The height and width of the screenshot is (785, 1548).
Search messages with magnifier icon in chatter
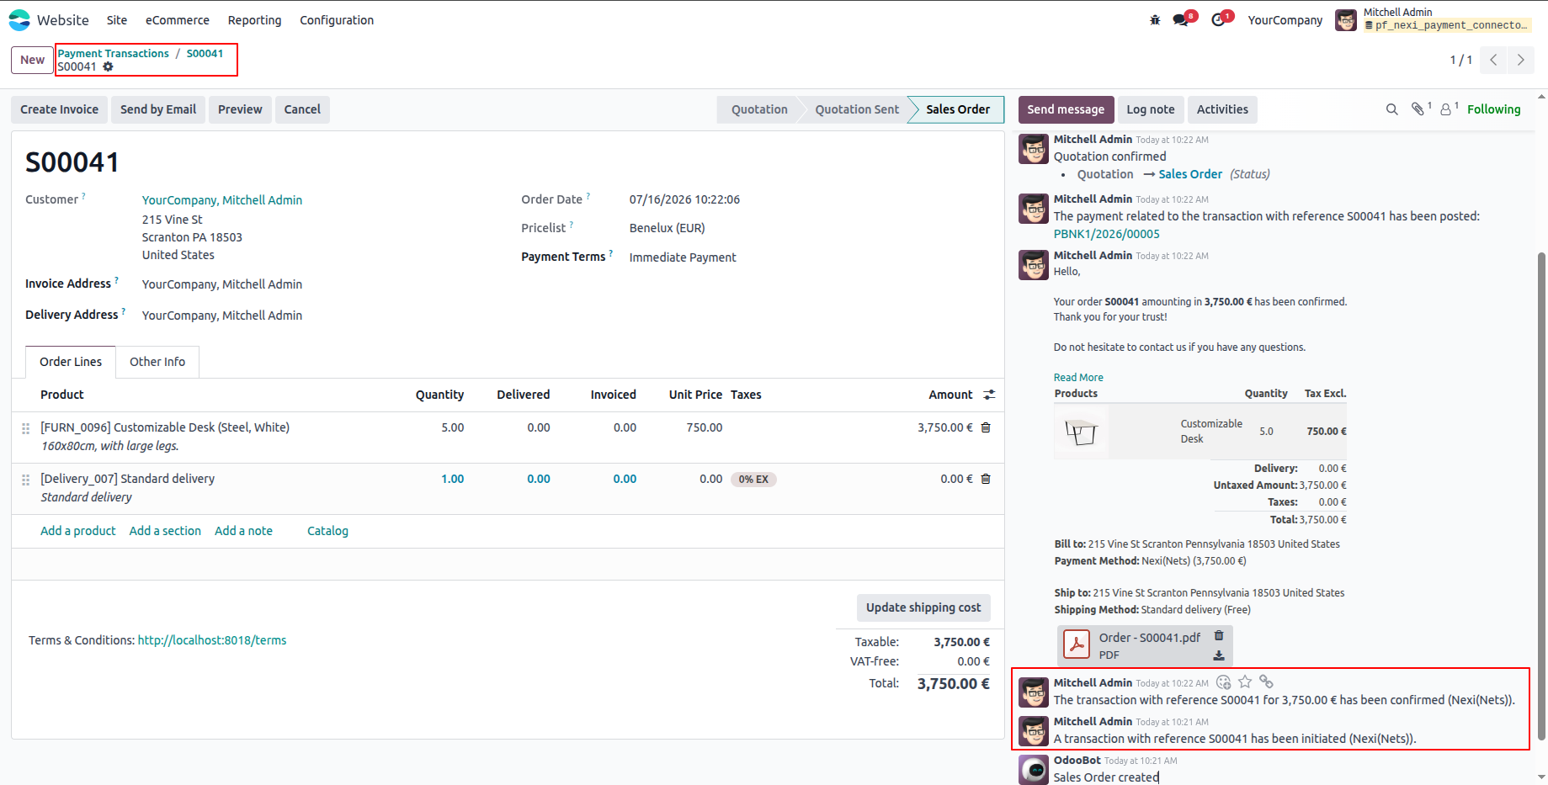coord(1392,109)
